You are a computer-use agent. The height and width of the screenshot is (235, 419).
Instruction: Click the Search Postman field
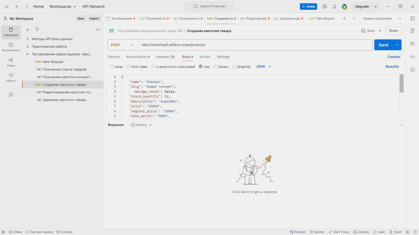click(x=209, y=6)
